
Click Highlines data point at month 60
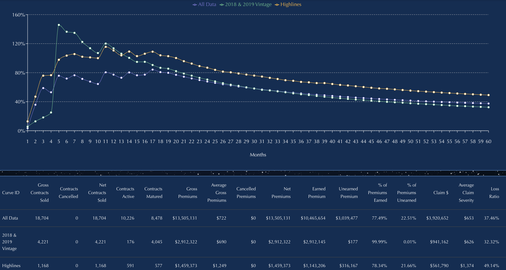488,95
